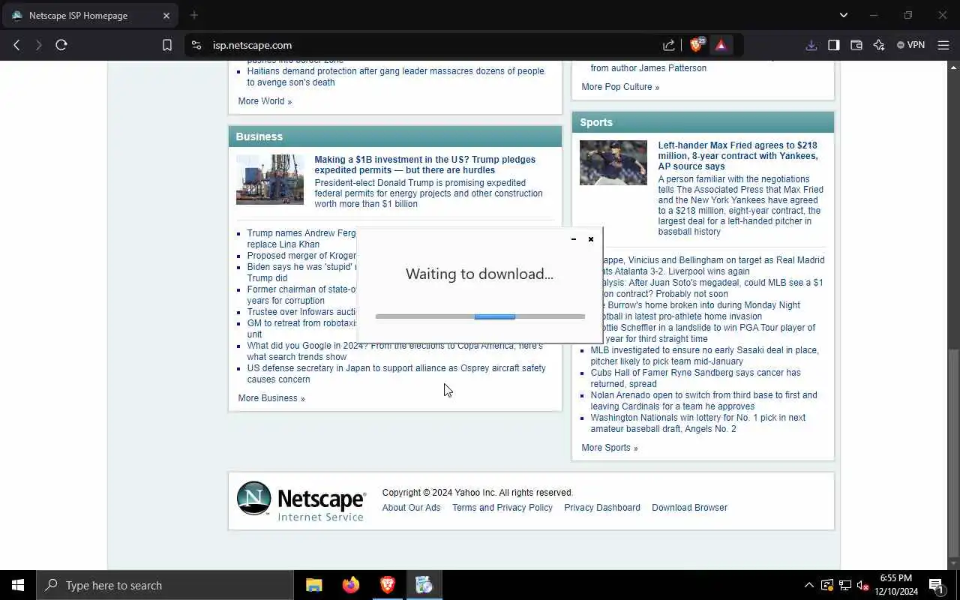Open the downloads icon in the toolbar

811,45
